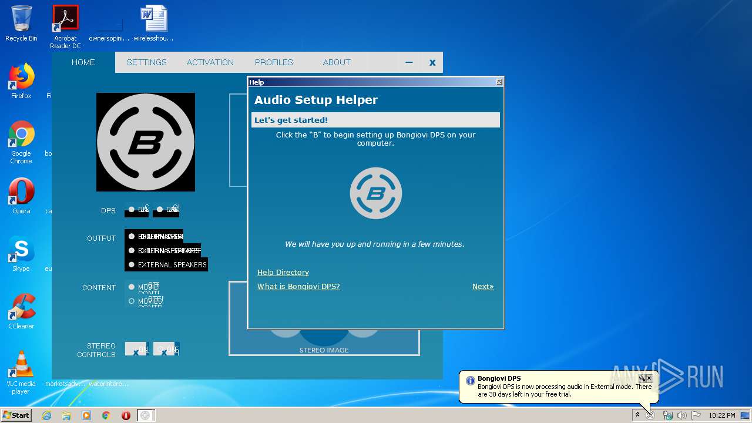Click the 'Let's get started!' heading
Viewport: 752px width, 423px height.
pos(291,120)
